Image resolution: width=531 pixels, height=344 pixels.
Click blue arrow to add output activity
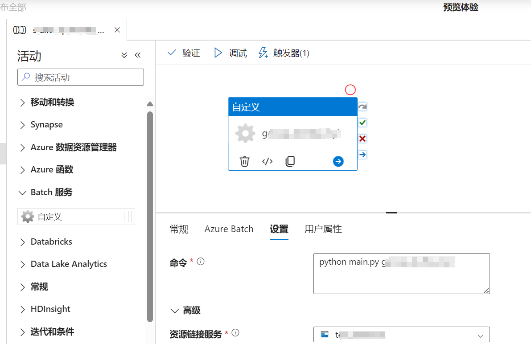338,161
